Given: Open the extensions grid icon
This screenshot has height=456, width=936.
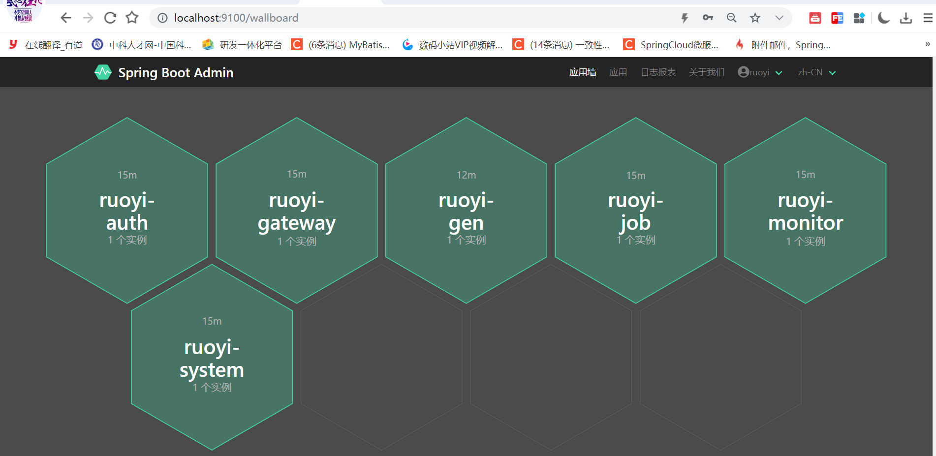Looking at the screenshot, I should pos(859,18).
